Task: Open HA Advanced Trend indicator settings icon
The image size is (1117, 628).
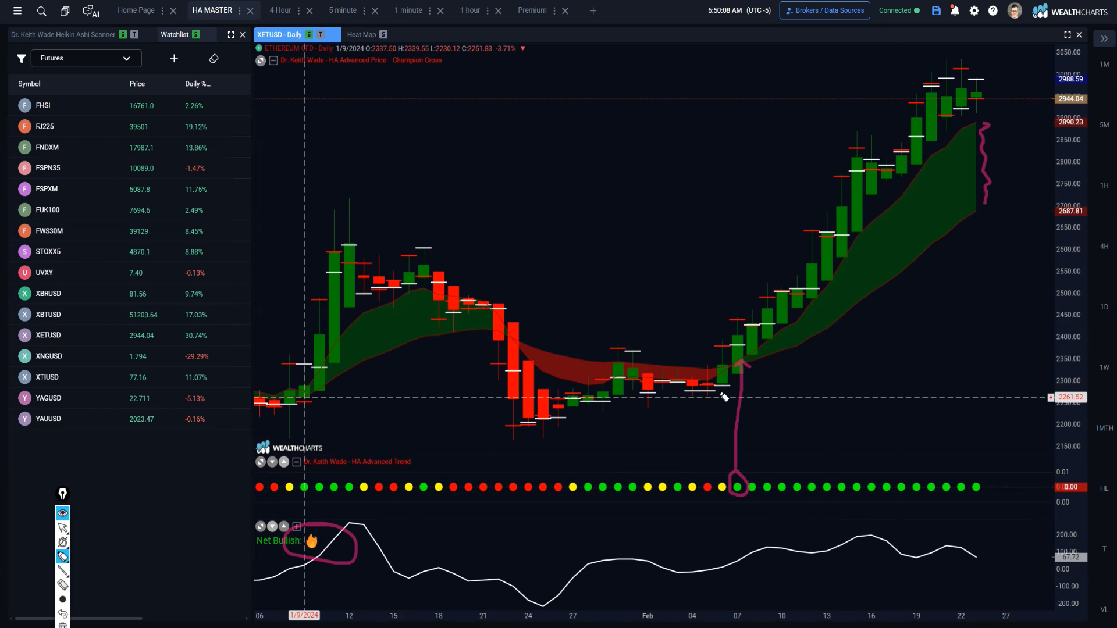Action: 261,462
